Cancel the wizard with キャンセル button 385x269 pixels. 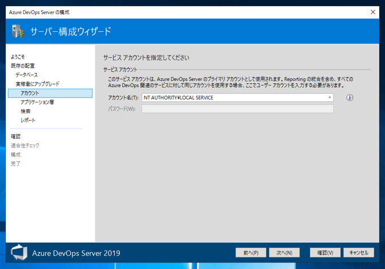(x=359, y=253)
